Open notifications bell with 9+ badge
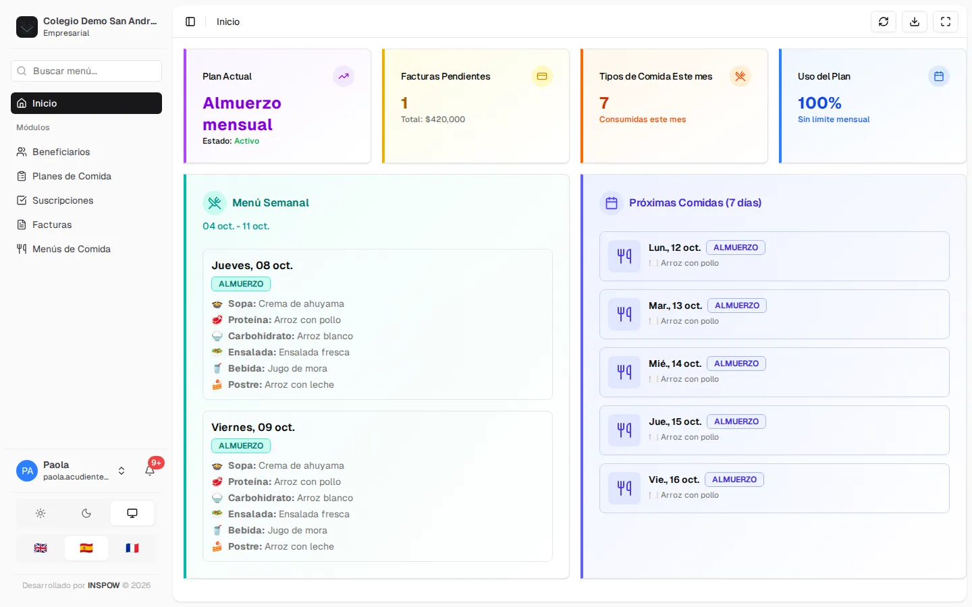Viewport: 972px width, 607px height. (150, 470)
